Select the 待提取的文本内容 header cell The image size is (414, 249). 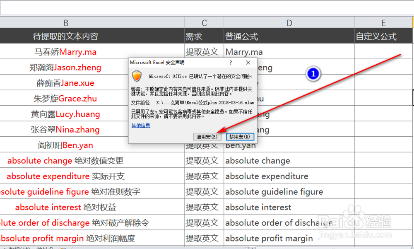[x=66, y=36]
